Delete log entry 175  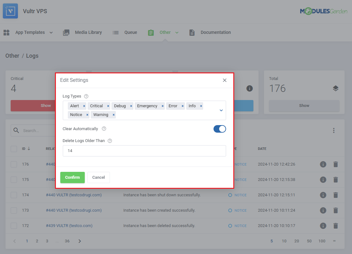click(x=336, y=180)
